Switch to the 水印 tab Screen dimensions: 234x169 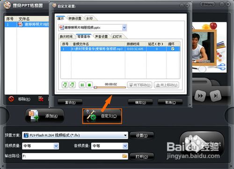click(90, 18)
